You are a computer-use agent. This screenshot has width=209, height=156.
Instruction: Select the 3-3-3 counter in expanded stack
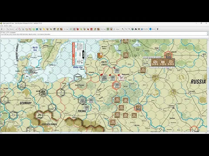coord(155,62)
